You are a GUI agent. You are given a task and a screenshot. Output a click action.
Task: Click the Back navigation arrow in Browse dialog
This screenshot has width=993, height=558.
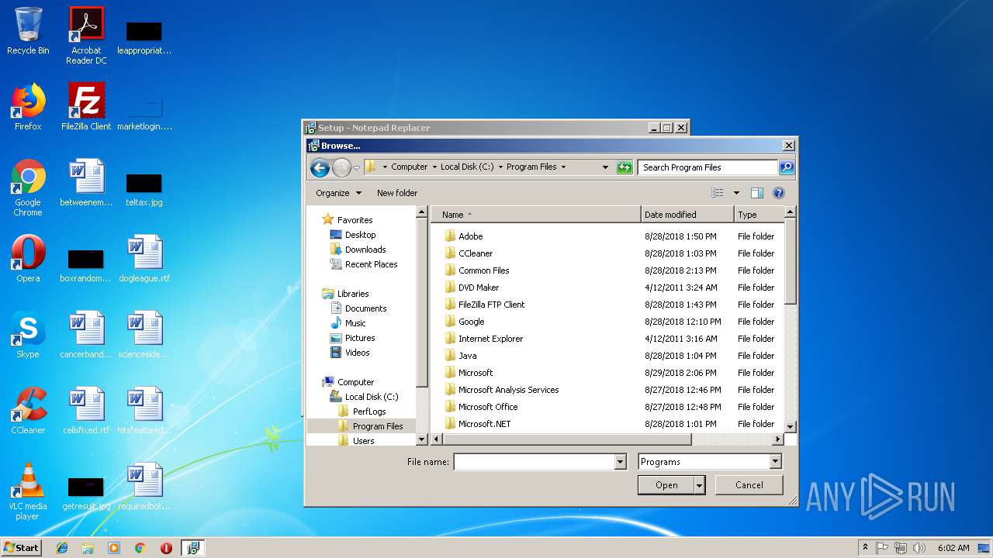(319, 167)
